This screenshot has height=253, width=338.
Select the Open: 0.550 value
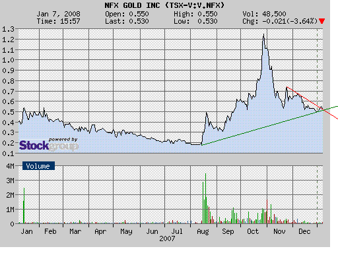pos(127,14)
